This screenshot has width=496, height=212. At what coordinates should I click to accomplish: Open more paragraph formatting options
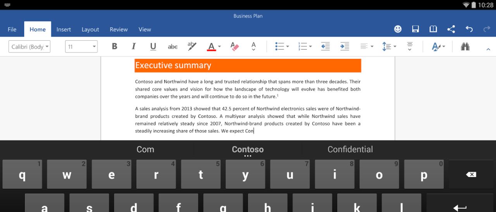click(410, 46)
